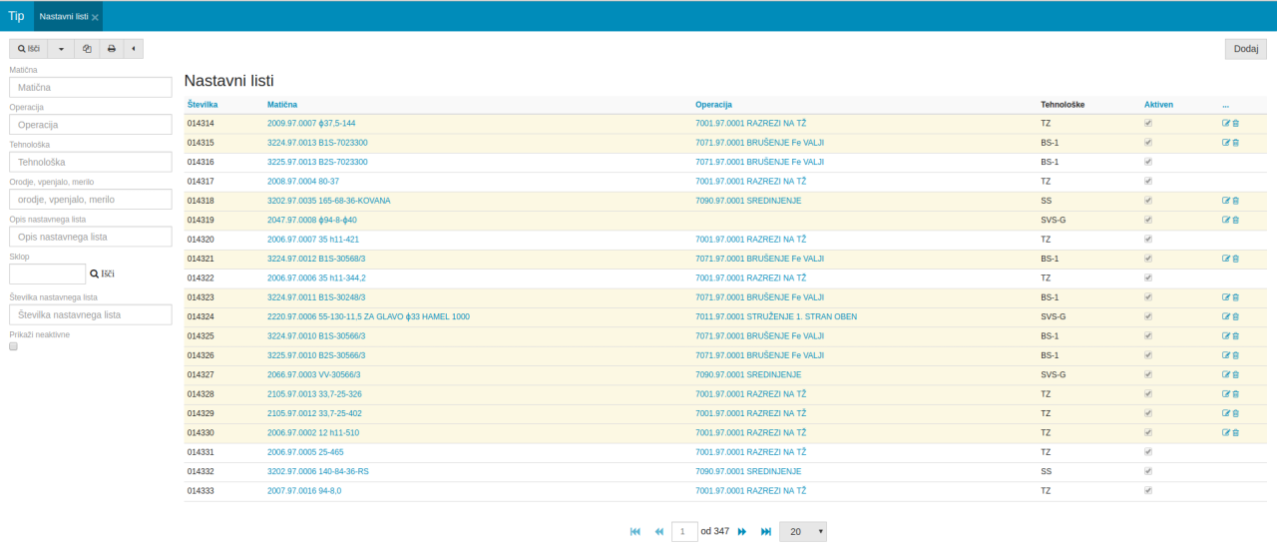Go to the next page of results
Viewport: 1277px width, 555px height.
coord(742,532)
